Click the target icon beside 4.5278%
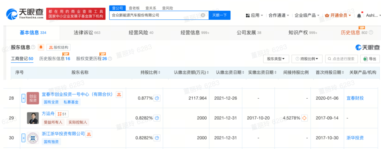The image size is (381, 149). pyautogui.click(x=304, y=118)
